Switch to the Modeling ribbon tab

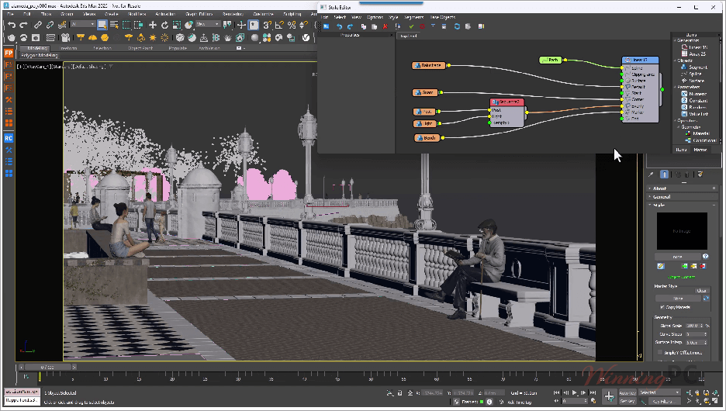coord(37,48)
